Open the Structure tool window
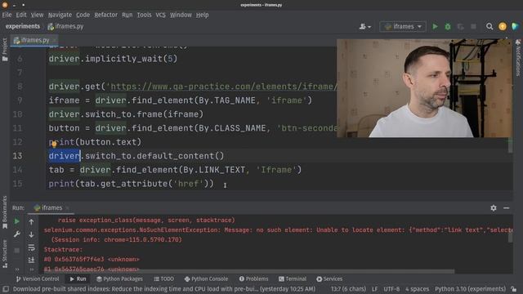The image size is (523, 294). coord(5,253)
